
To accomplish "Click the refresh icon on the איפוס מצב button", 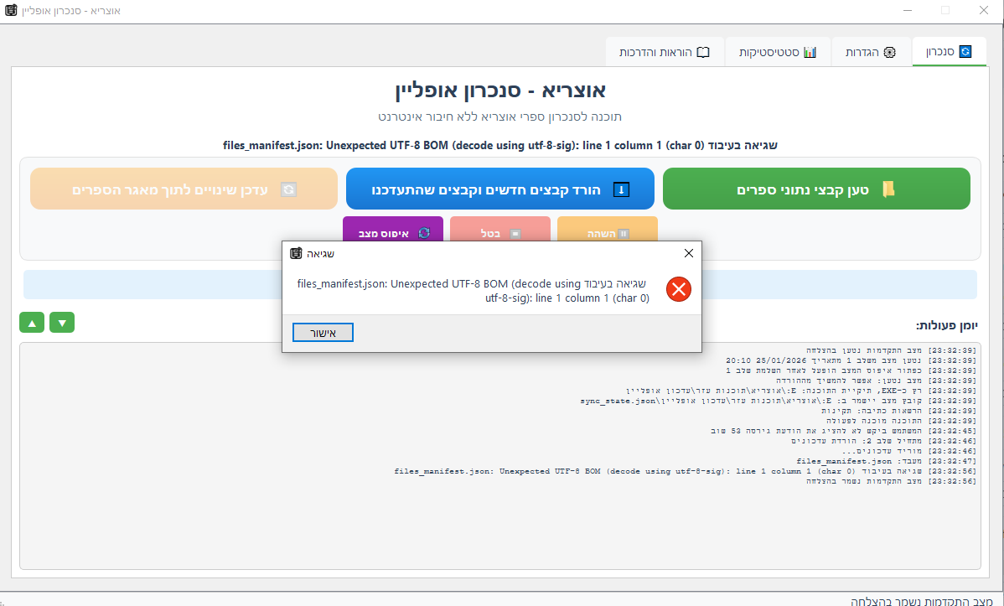I will point(424,232).
